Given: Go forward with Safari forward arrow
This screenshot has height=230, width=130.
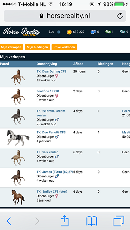Looking at the screenshot, I should pyautogui.click(x=37, y=221).
